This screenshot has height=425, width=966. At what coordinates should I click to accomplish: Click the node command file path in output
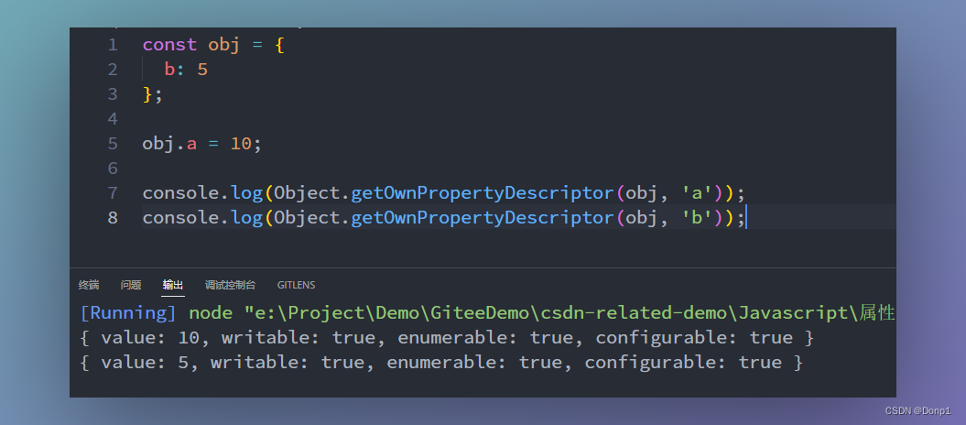[x=570, y=313]
